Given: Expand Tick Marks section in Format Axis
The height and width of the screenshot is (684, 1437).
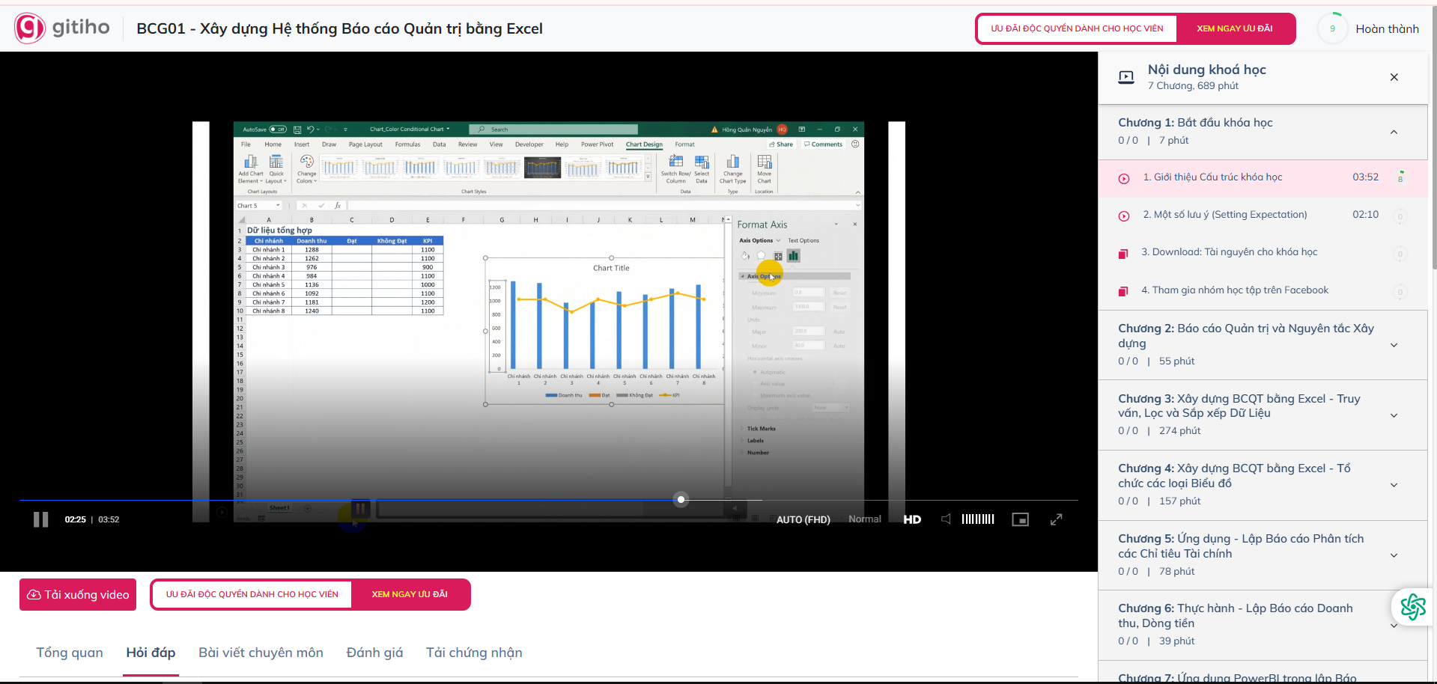Looking at the screenshot, I should (x=761, y=429).
